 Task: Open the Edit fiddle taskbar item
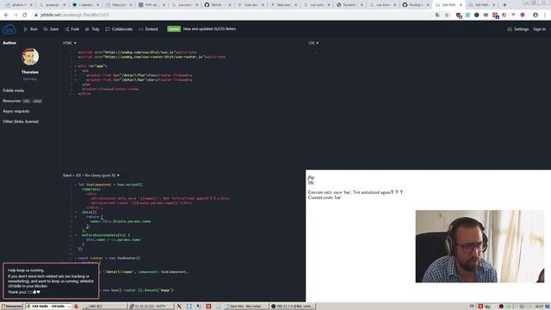click(x=48, y=307)
